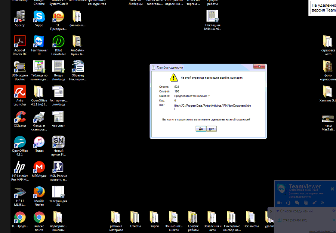Select TeamViewer 10 desktop shortcut

click(39, 46)
